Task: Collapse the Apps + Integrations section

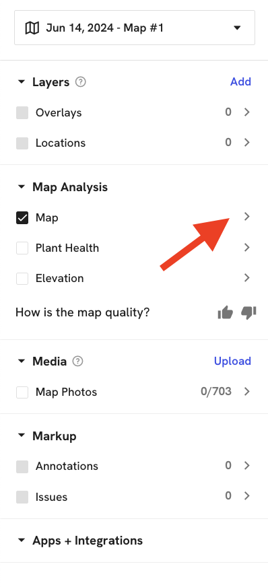Action: 22,541
